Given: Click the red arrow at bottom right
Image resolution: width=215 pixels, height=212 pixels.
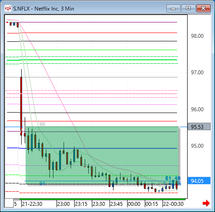Looking at the screenshot, I should click(x=206, y=203).
